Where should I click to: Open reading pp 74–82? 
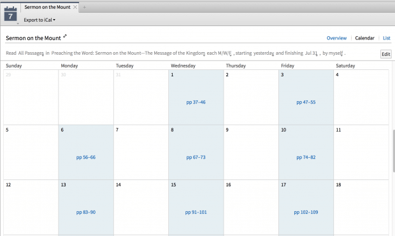306,157
